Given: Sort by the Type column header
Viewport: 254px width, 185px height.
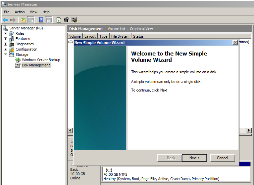Looking at the screenshot, I should (x=104, y=36).
